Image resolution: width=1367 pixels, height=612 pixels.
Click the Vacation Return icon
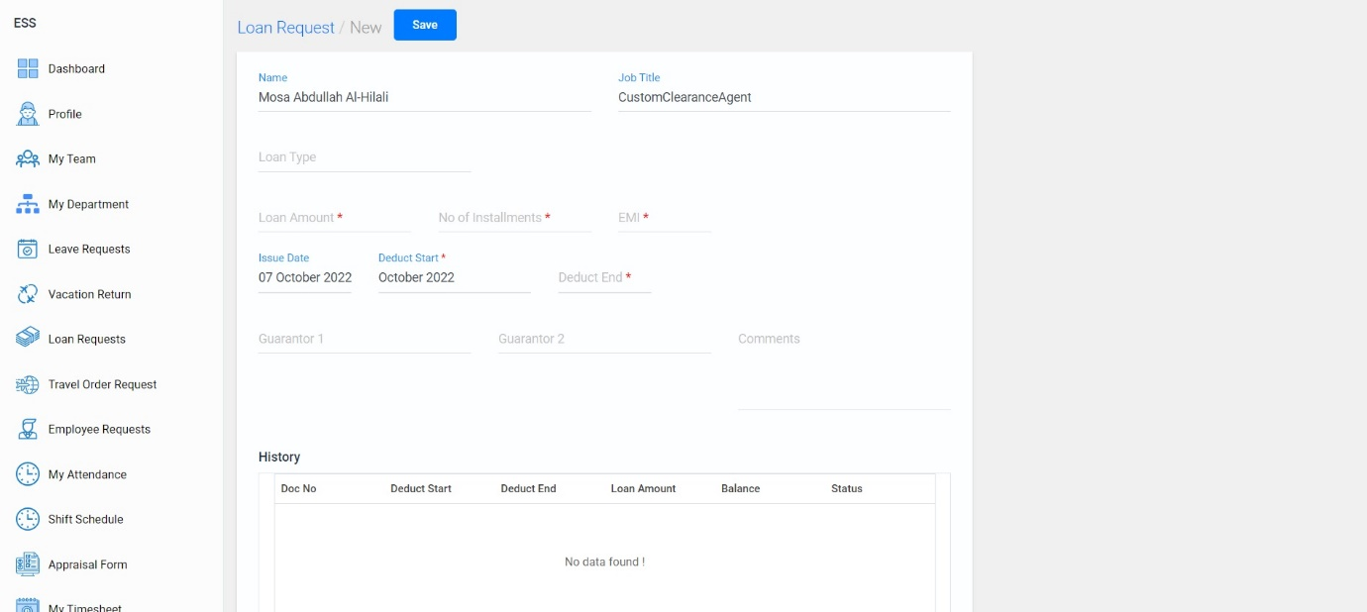coord(29,294)
